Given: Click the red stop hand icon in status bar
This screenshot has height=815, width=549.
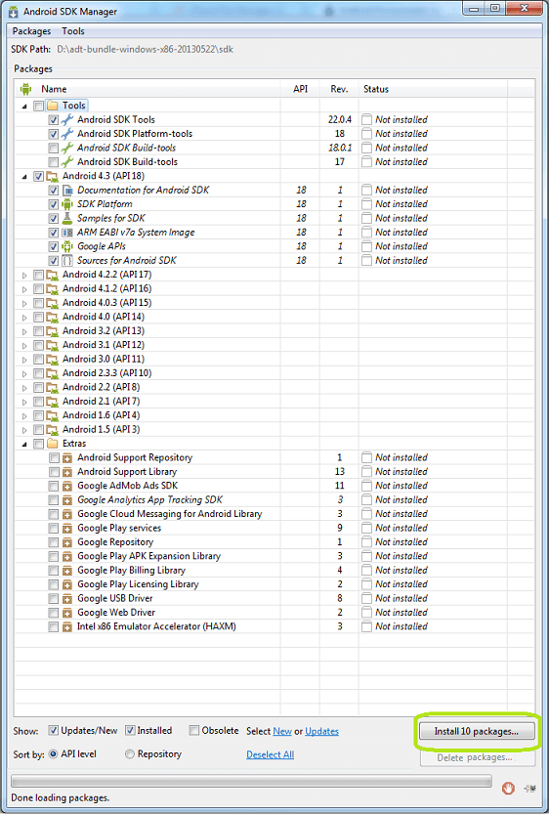Looking at the screenshot, I should (508, 788).
